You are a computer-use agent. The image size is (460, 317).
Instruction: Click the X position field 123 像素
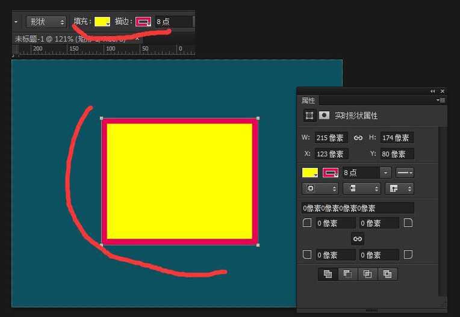coord(332,154)
